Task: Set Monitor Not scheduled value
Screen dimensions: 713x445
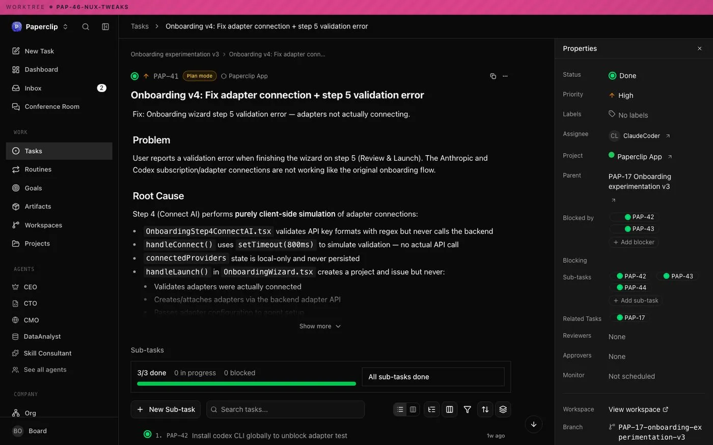Action: [x=632, y=376]
